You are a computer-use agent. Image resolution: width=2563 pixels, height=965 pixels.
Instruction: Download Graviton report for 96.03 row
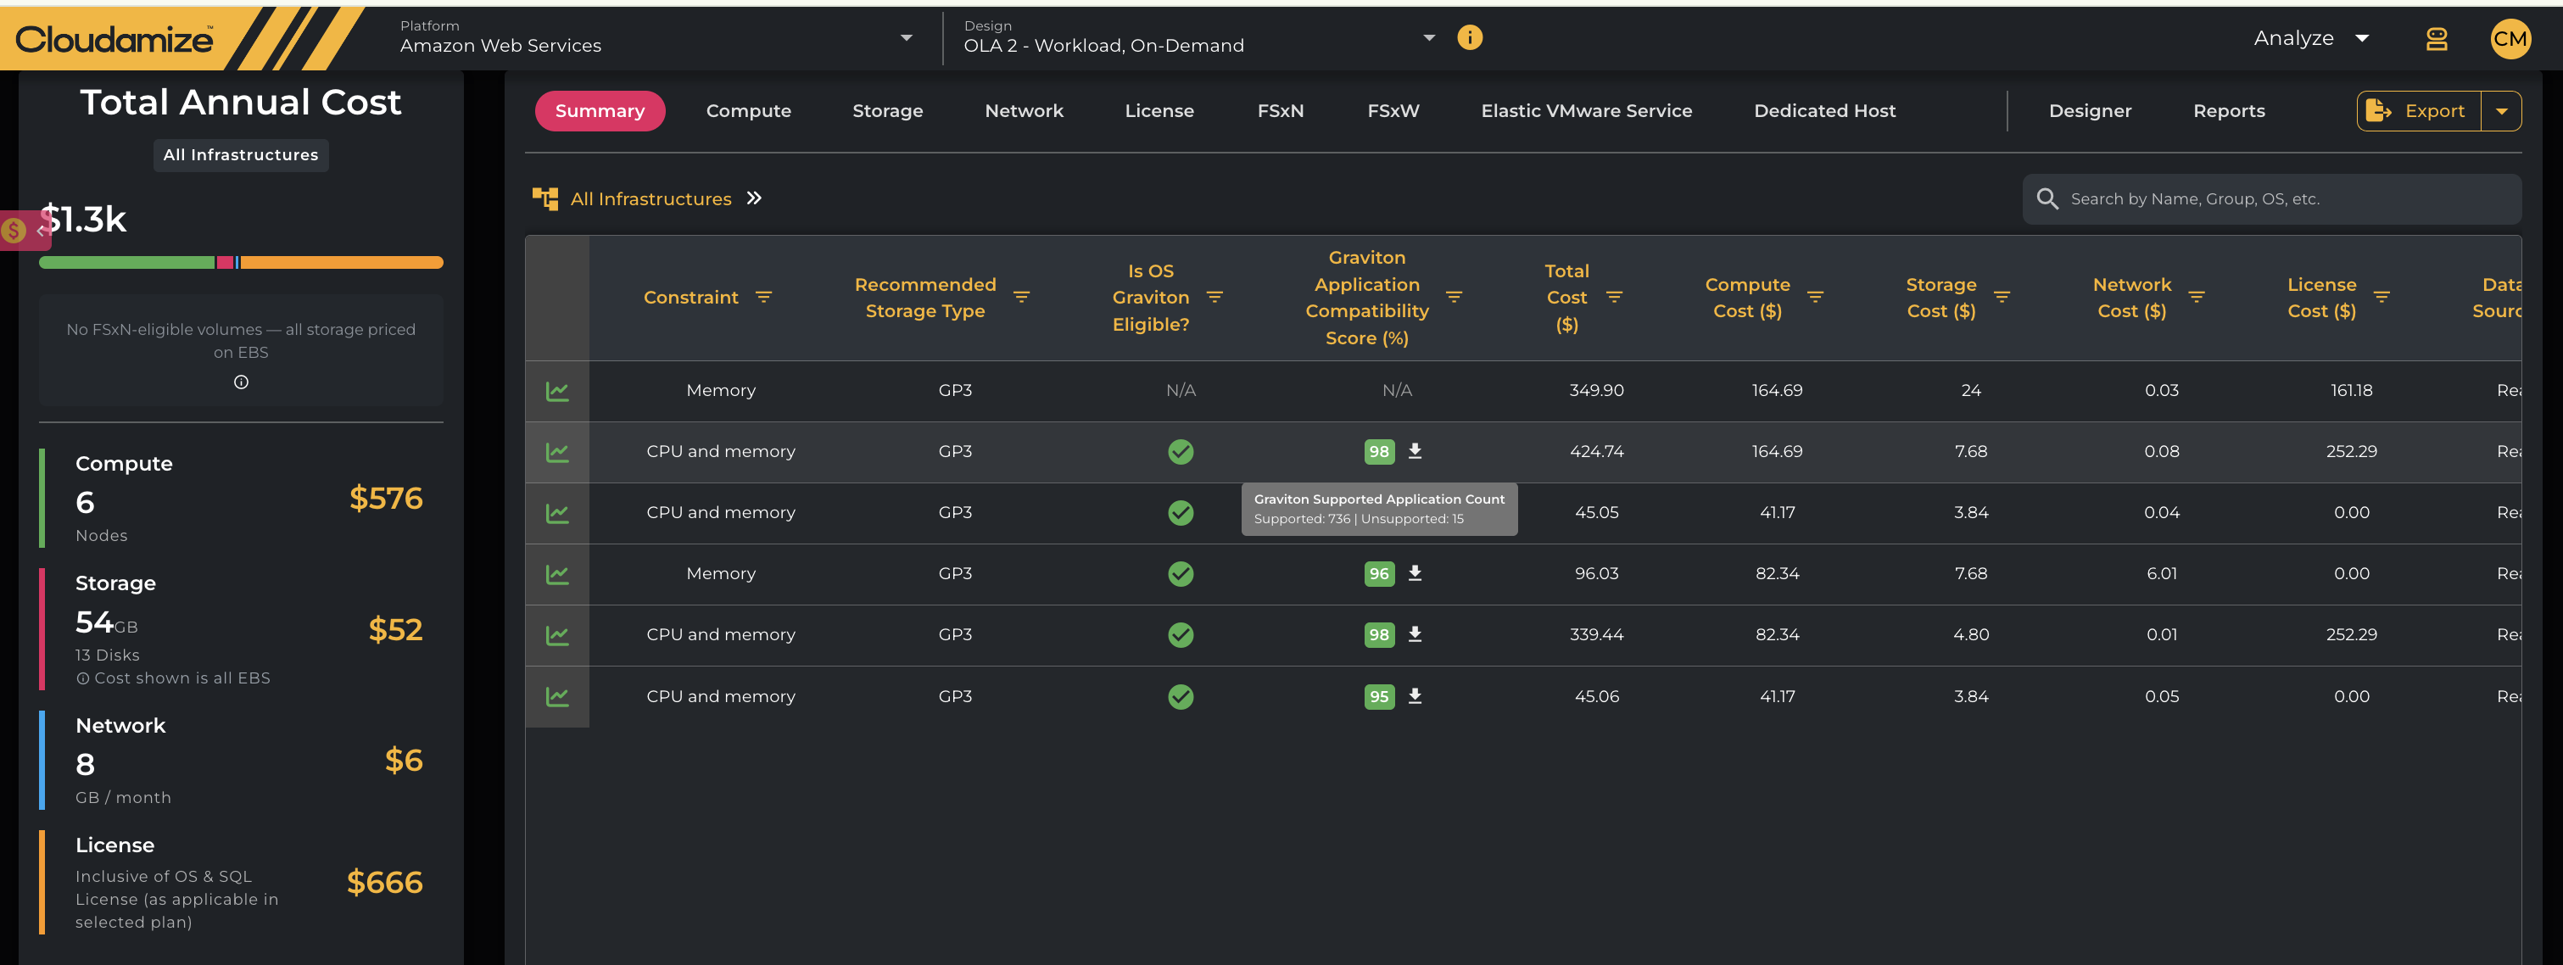(x=1415, y=573)
